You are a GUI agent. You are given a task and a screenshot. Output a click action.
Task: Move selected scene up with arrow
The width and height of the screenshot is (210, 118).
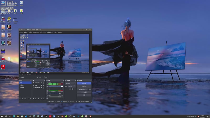point(28,99)
